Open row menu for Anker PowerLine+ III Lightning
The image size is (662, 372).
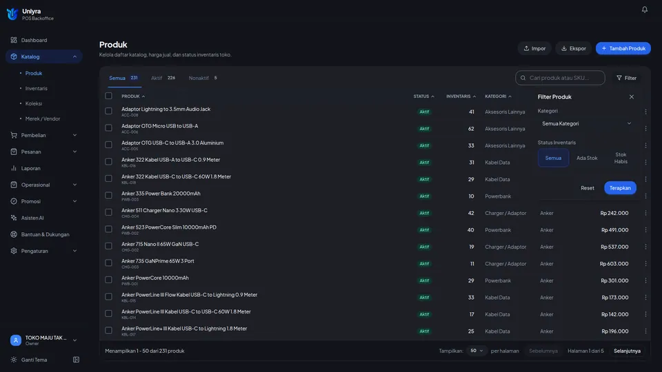pos(645,331)
